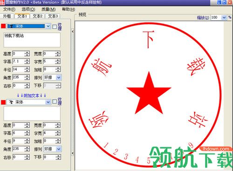Viewport: 233px width, 171px height.
Task: Open the lower 宋体 font dropdown under 附加文本
Action: point(48,102)
